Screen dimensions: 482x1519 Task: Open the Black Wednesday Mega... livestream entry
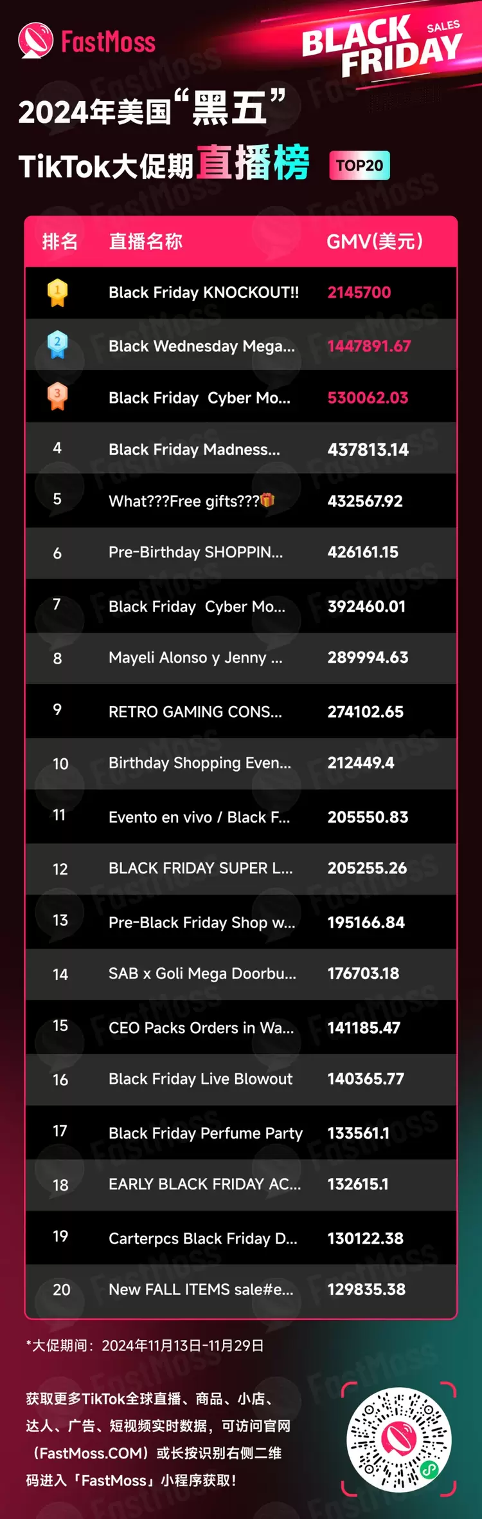tap(201, 346)
